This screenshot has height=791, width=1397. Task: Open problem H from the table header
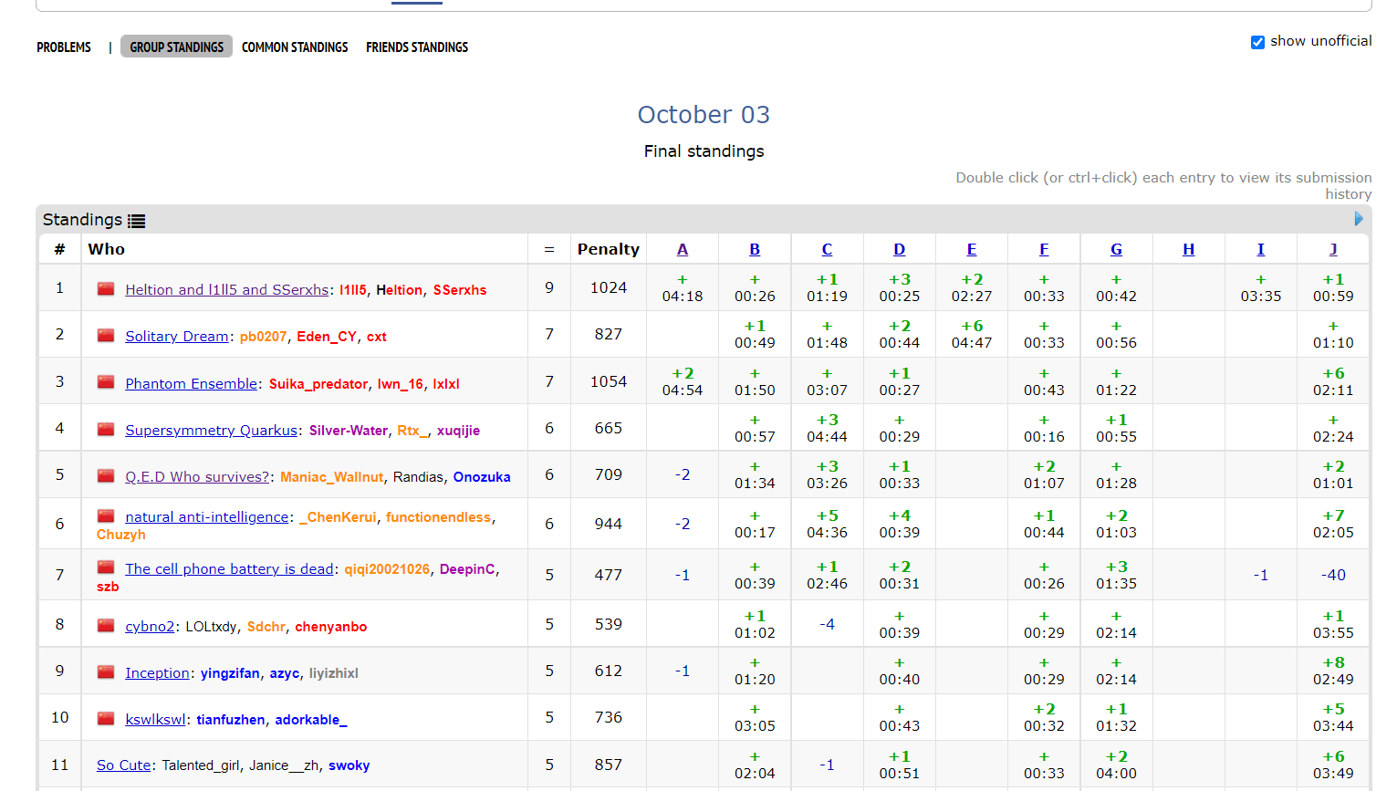[1188, 249]
